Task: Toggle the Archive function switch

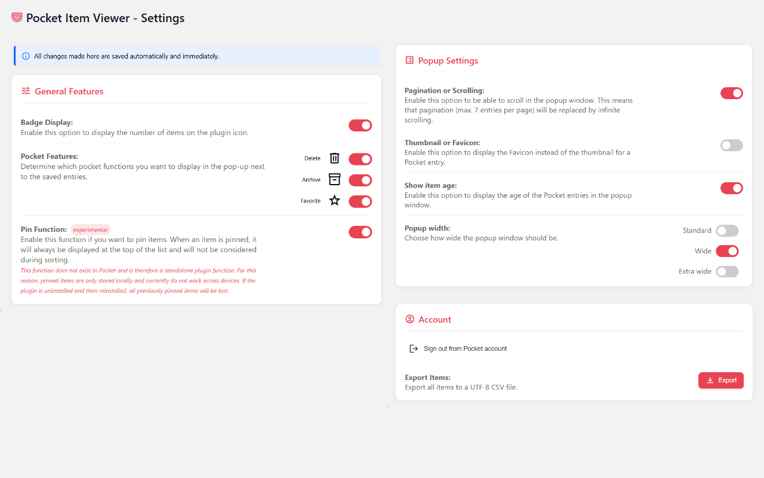Action: (x=361, y=180)
